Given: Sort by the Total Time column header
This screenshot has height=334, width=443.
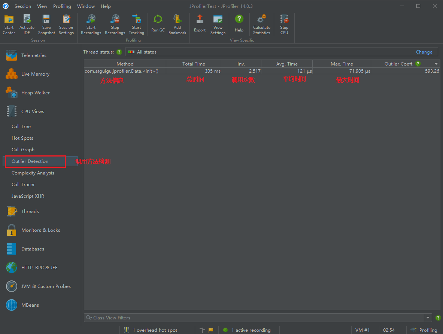Looking at the screenshot, I should tap(194, 64).
